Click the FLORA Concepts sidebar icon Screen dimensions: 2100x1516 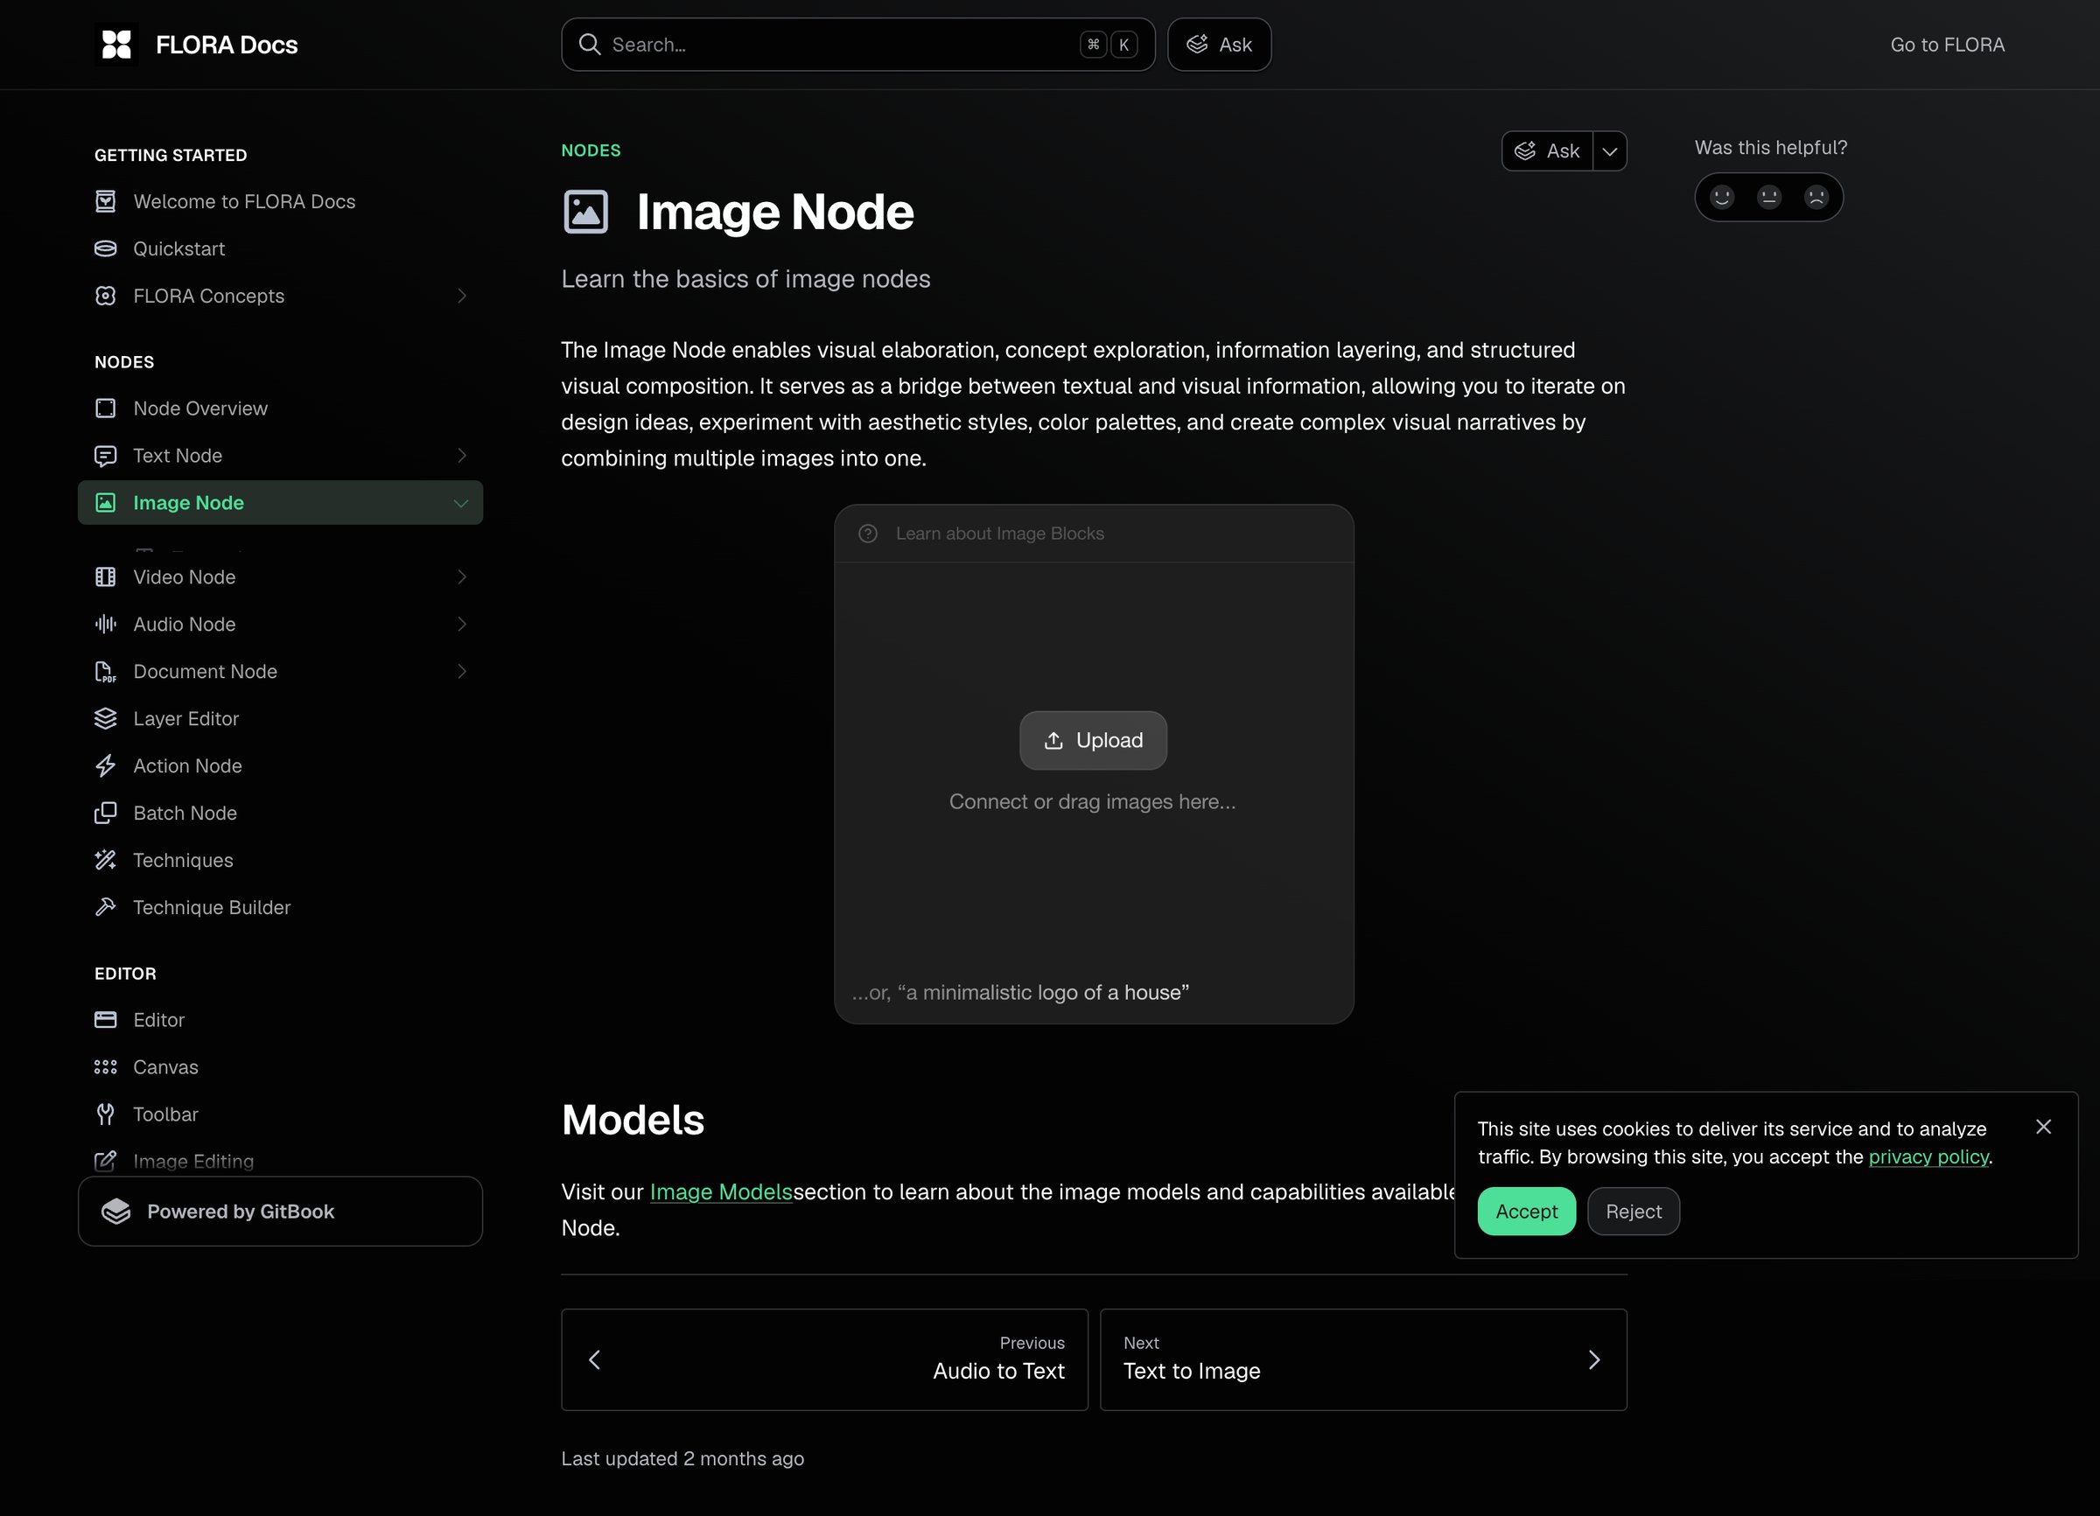click(x=106, y=296)
